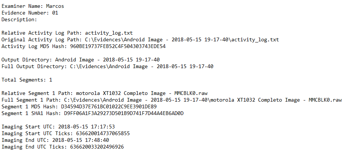Click the Evidence Number value 01
The image size is (351, 153).
55,13
